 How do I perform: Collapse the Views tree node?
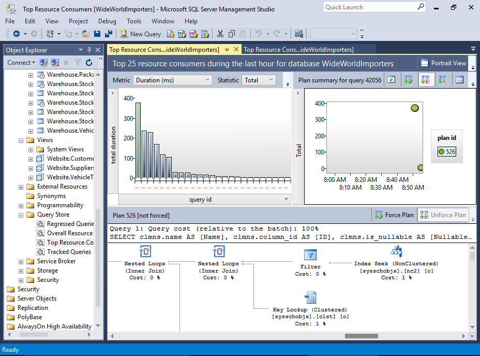20,139
